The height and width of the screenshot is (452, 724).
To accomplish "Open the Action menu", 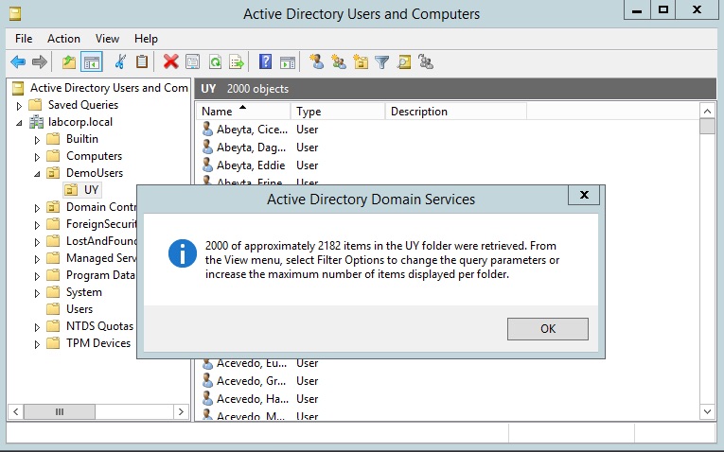I will (63, 39).
